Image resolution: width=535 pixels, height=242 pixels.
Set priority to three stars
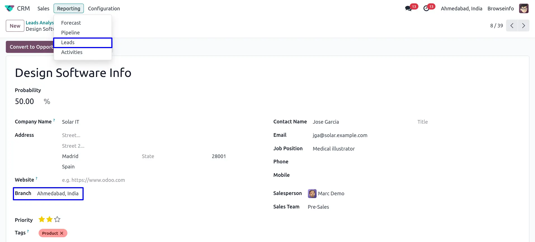click(x=57, y=220)
